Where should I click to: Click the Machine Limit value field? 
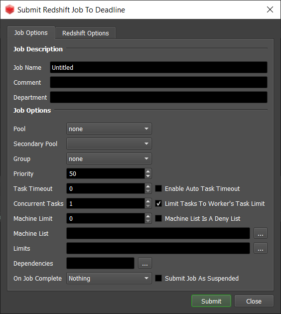106,218
